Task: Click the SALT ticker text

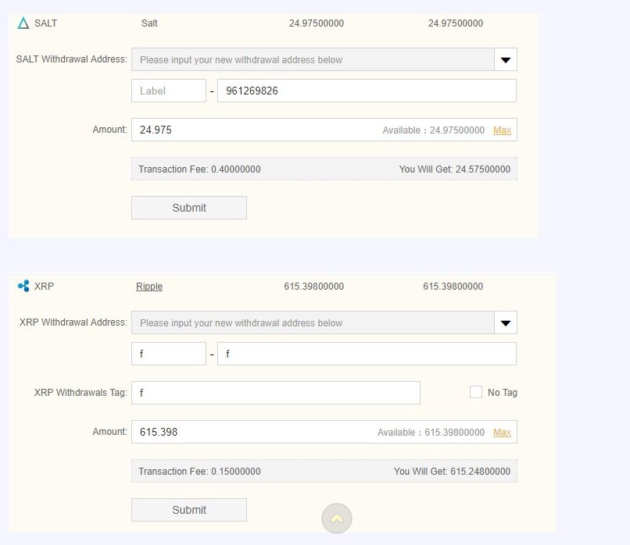Action: pos(45,23)
